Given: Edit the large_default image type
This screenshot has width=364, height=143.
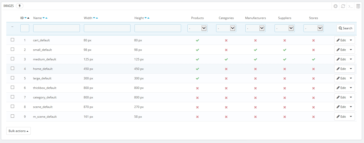Looking at the screenshot, I should point(341,78).
